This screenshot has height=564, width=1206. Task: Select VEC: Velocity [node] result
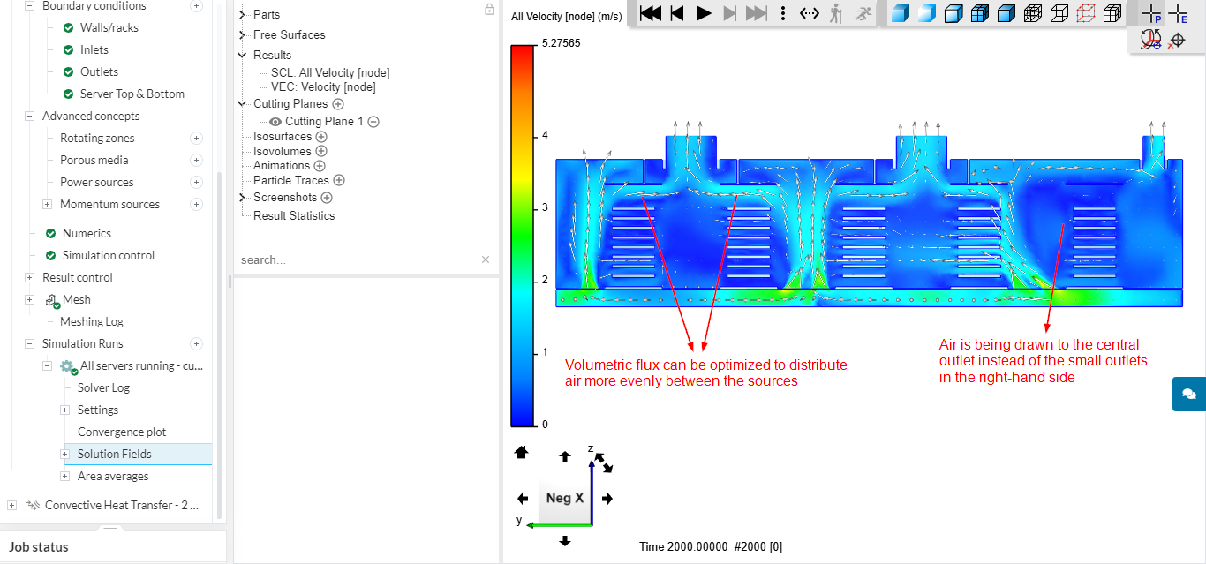(x=323, y=86)
